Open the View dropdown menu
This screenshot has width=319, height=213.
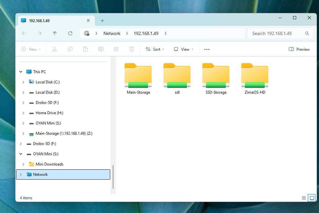tap(183, 49)
